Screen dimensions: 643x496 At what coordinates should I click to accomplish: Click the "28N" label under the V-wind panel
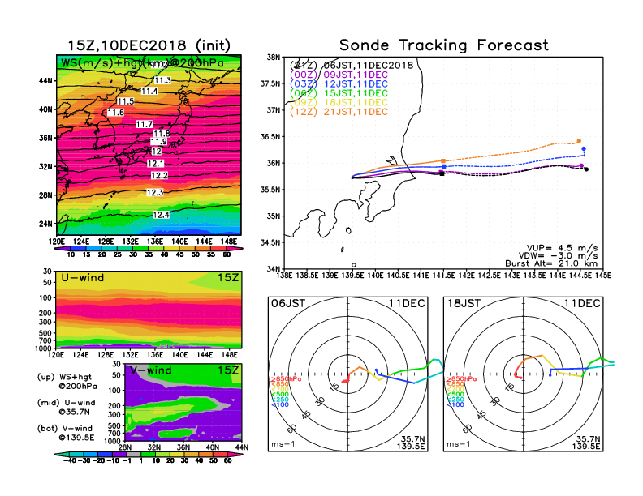[x=125, y=447]
